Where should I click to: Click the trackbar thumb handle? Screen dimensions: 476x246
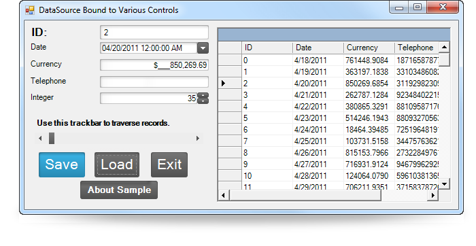tap(52, 139)
